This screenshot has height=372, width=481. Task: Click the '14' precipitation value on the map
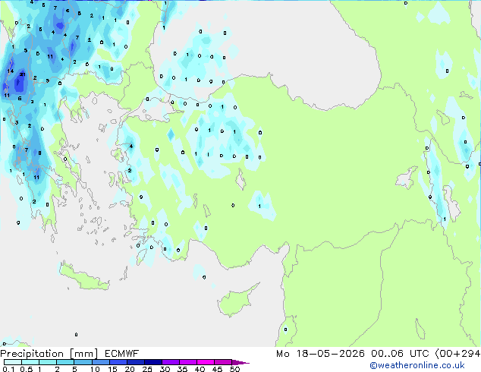(11, 71)
